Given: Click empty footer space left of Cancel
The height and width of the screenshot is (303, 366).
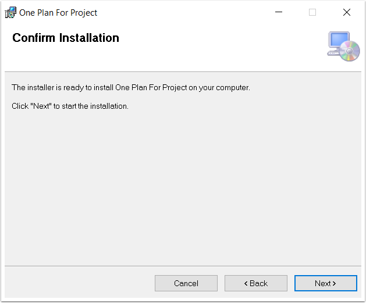Looking at the screenshot, I should [79, 283].
